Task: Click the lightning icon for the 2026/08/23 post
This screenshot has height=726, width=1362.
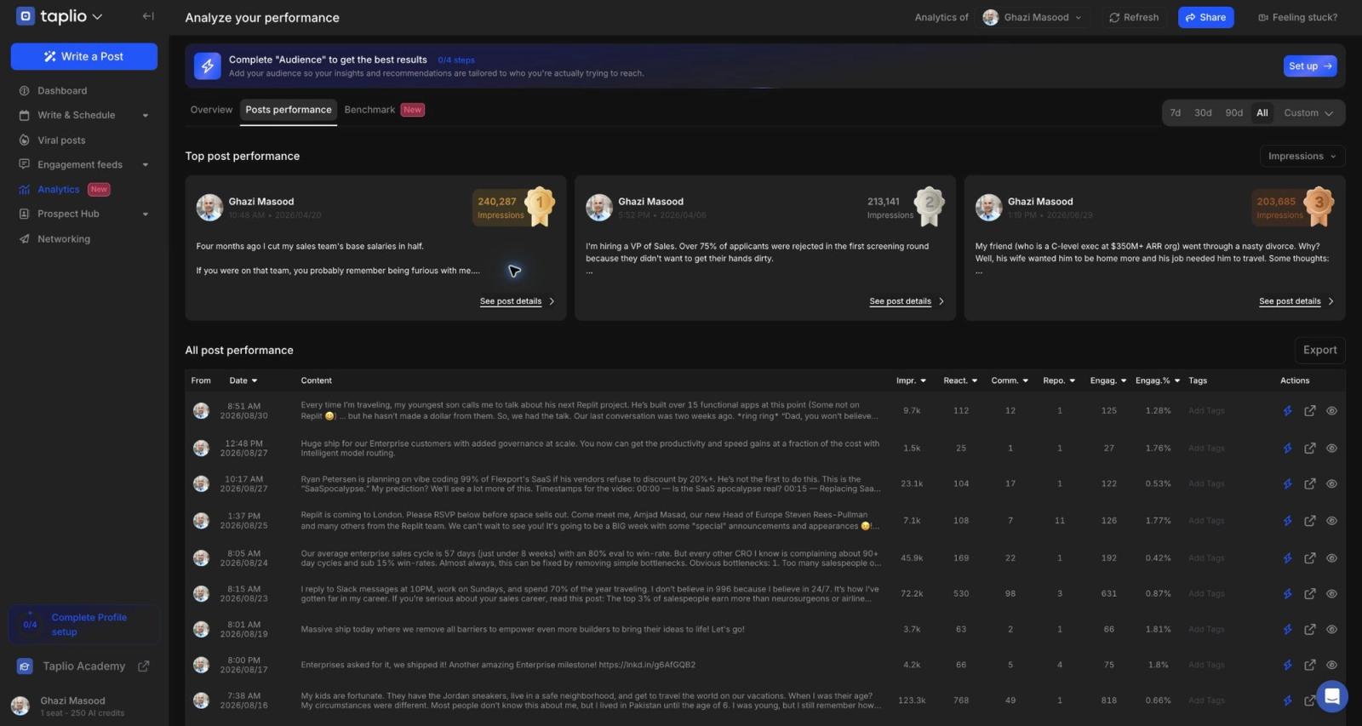Action: tap(1287, 594)
